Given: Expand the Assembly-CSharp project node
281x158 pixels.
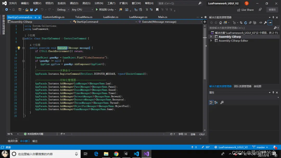Looking at the screenshot, I should pos(211,37).
